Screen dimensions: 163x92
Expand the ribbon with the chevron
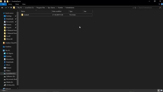[x=159, y=4]
